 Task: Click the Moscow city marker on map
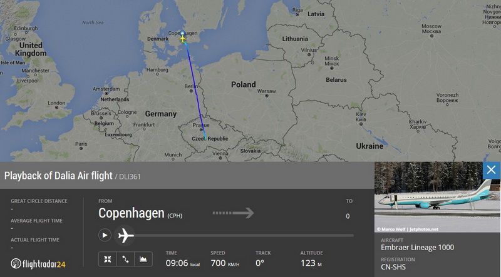431,36
